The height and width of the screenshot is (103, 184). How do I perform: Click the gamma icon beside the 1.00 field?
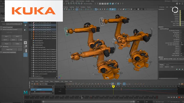[138, 9]
